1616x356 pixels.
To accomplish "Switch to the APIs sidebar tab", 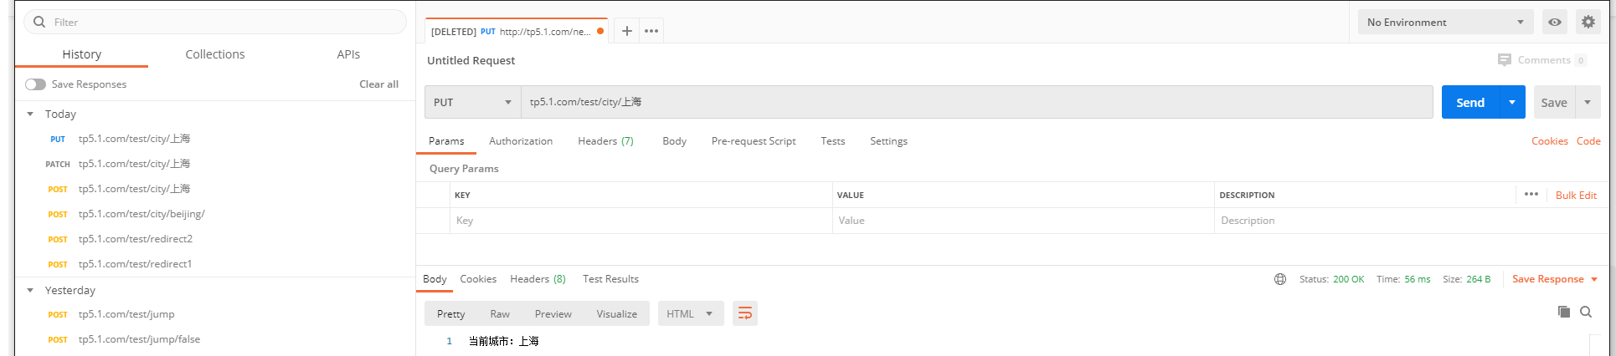I will (x=348, y=54).
